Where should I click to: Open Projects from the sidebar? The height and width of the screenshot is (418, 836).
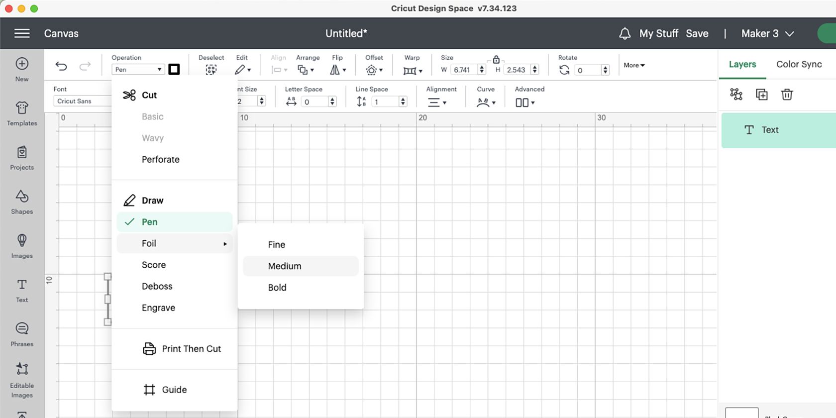click(x=22, y=158)
